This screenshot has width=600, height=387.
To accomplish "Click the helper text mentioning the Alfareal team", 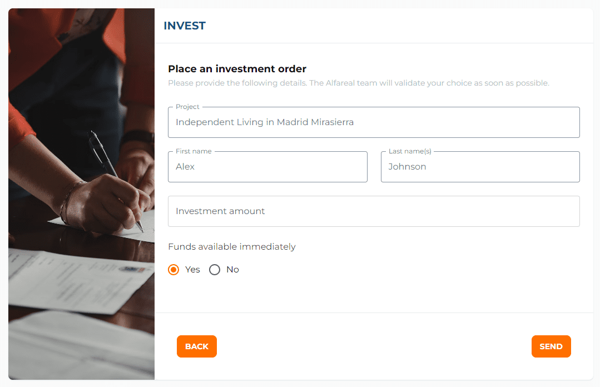I will pos(358,83).
